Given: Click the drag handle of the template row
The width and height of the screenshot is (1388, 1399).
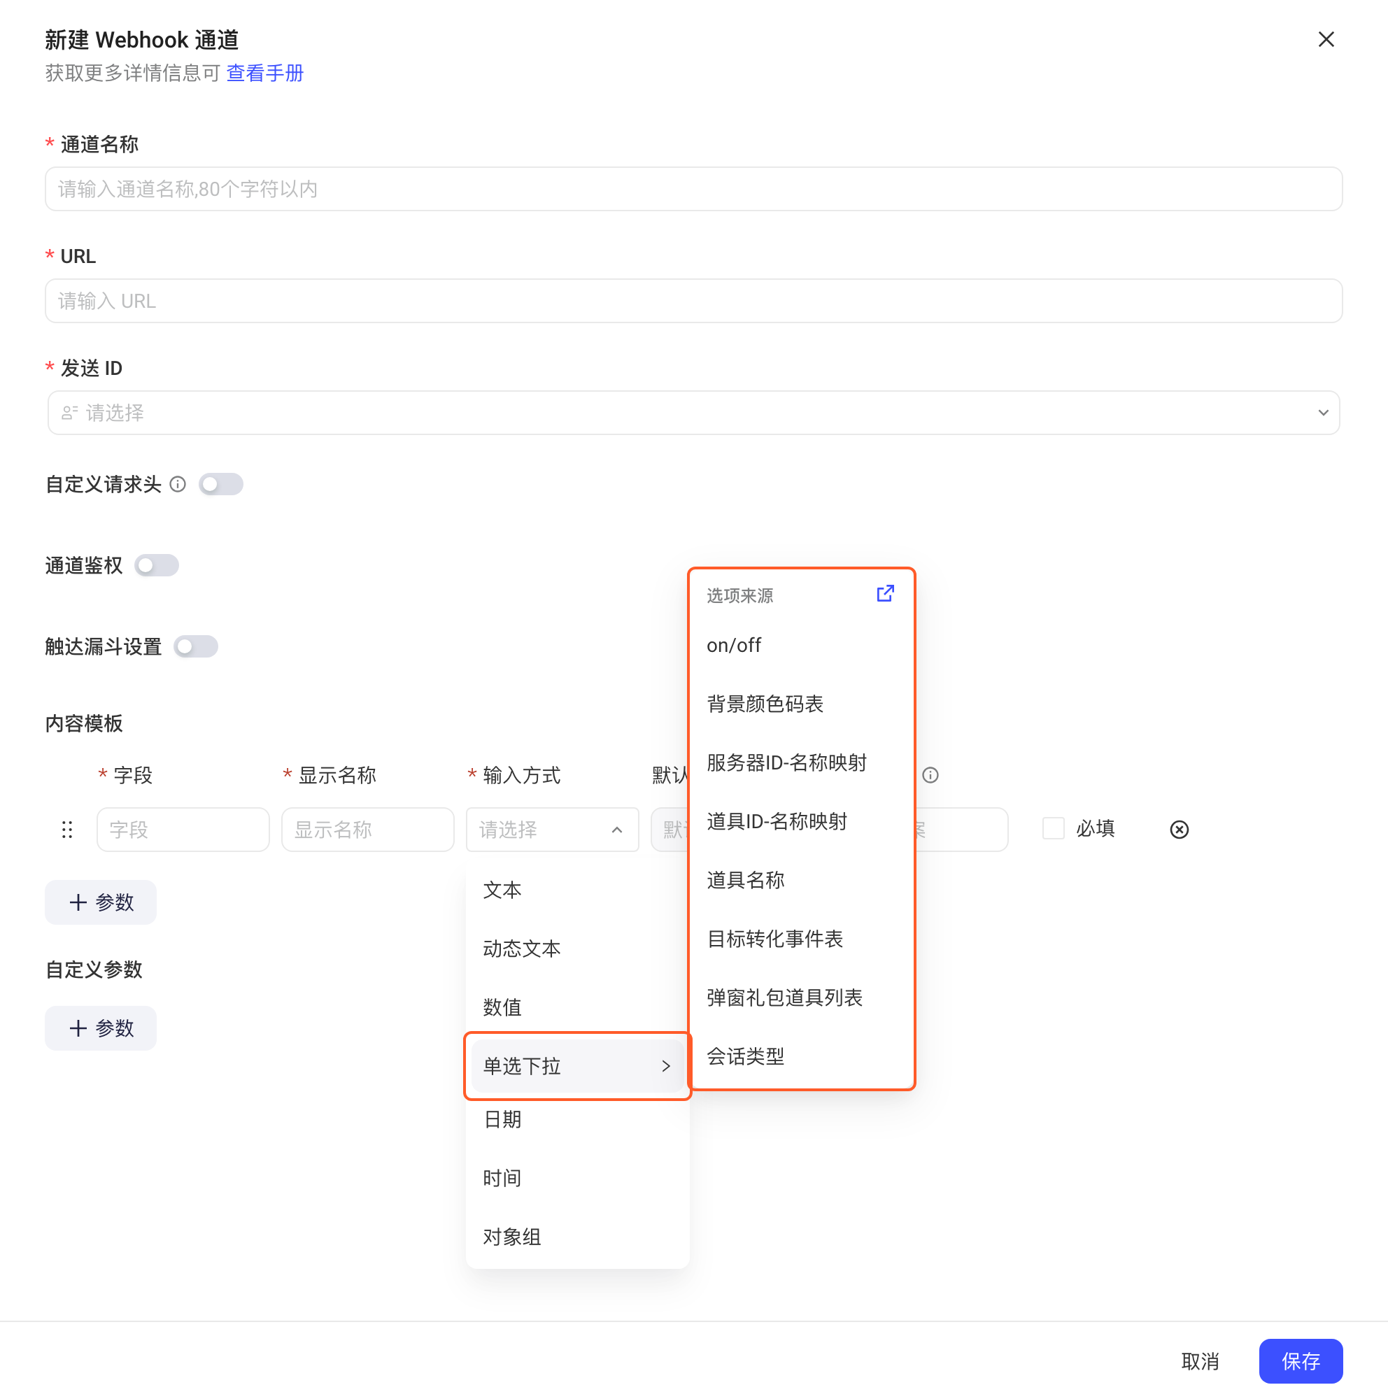Looking at the screenshot, I should pos(67,830).
